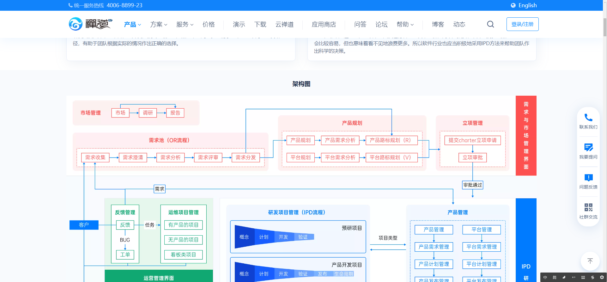Click the 需求澄清 box

click(133, 158)
